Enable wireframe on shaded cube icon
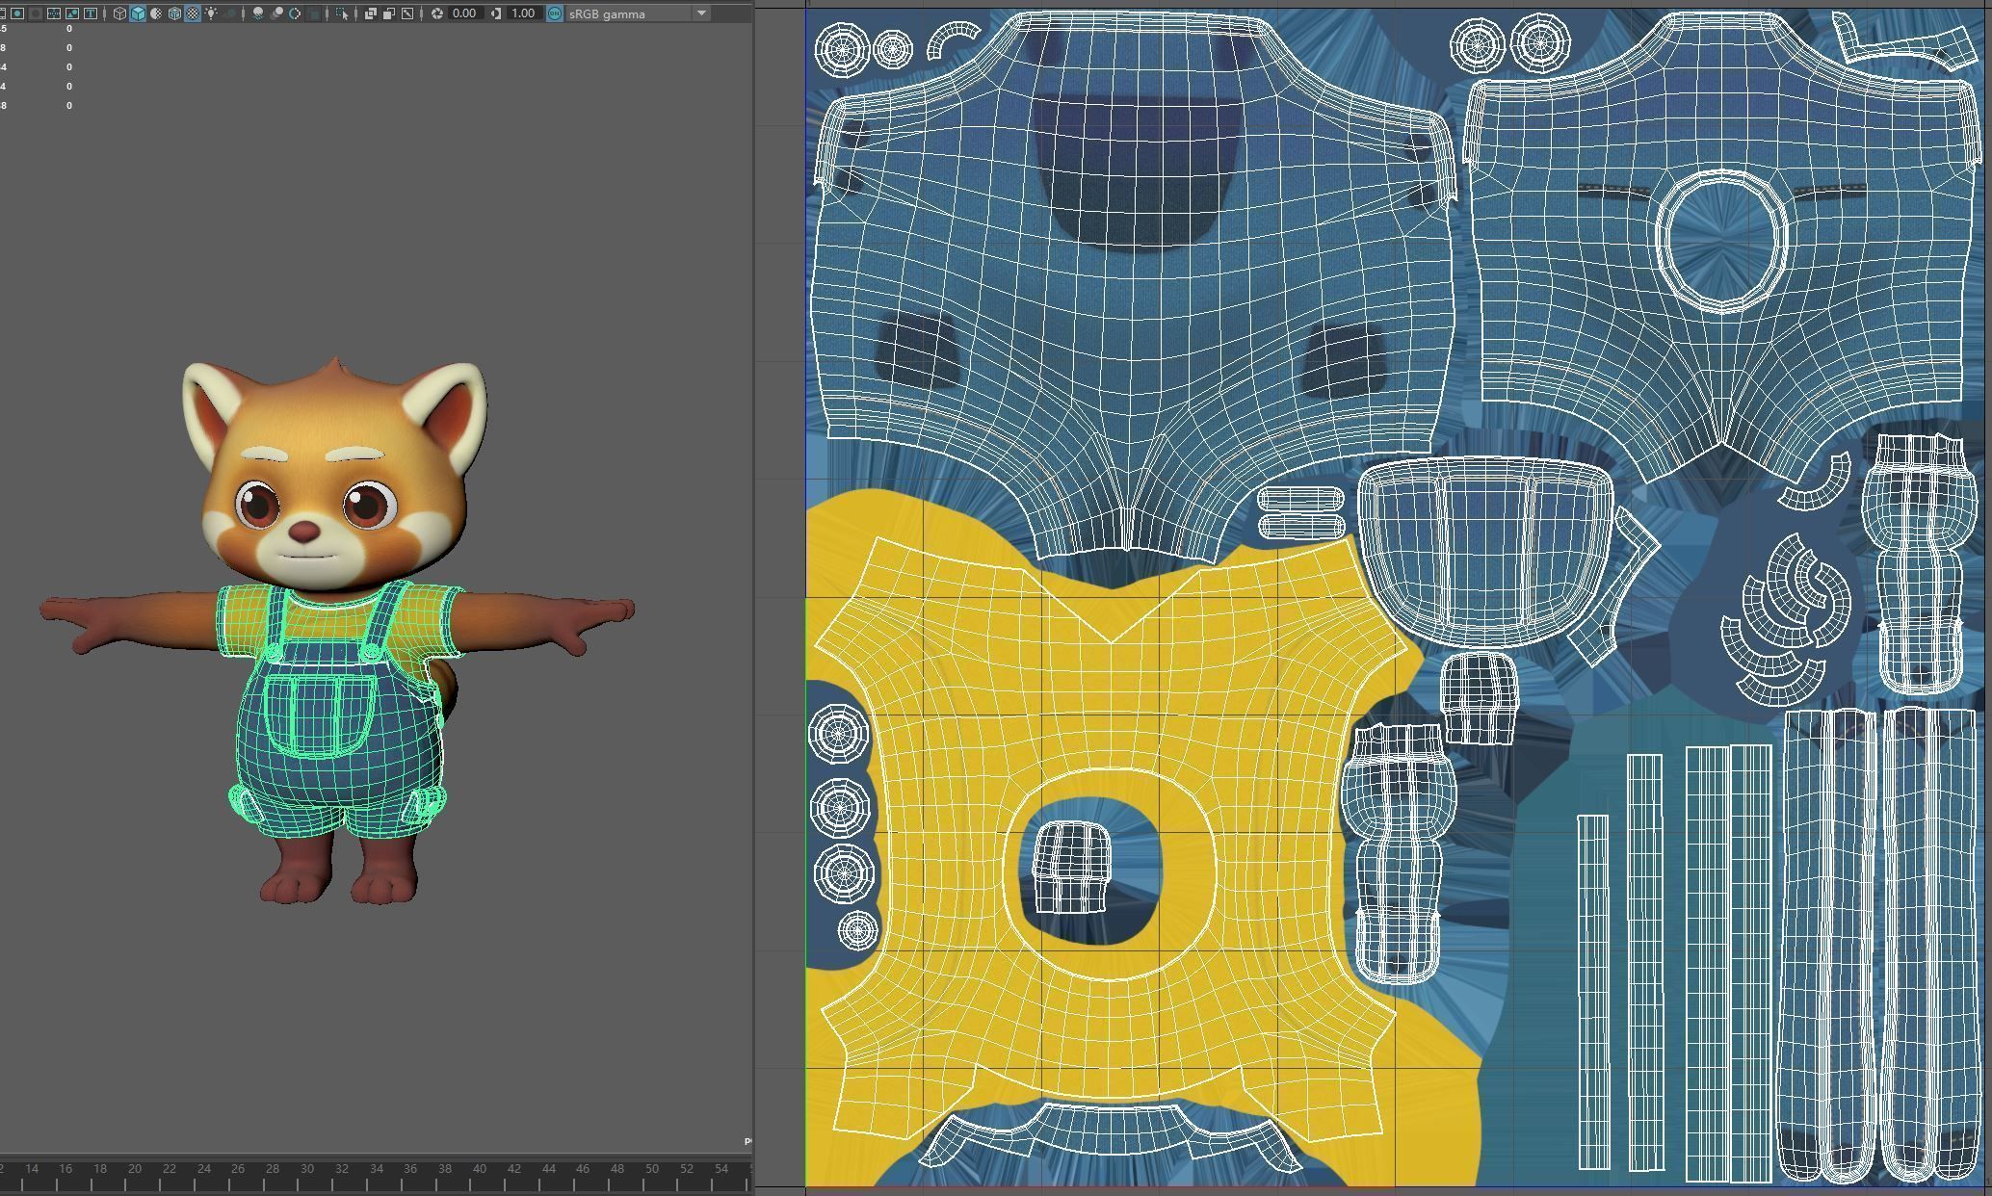This screenshot has height=1196, width=1992. pyautogui.click(x=174, y=13)
